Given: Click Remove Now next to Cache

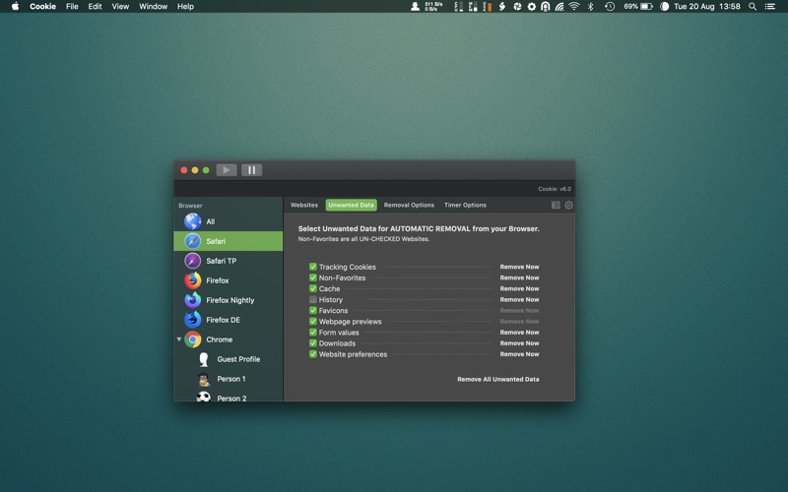Looking at the screenshot, I should pyautogui.click(x=519, y=288).
